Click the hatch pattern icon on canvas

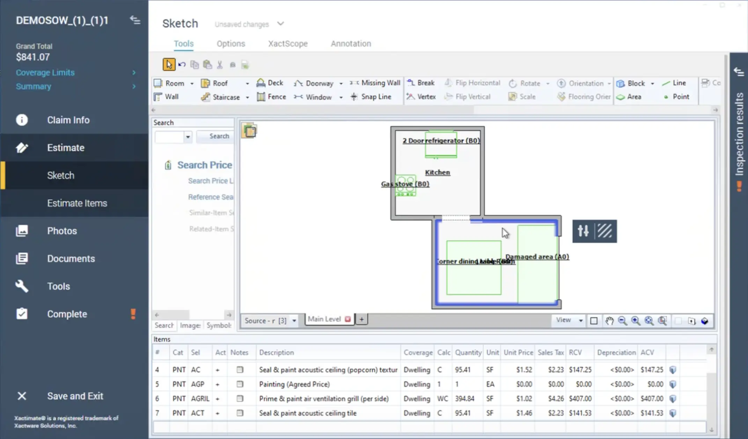605,231
